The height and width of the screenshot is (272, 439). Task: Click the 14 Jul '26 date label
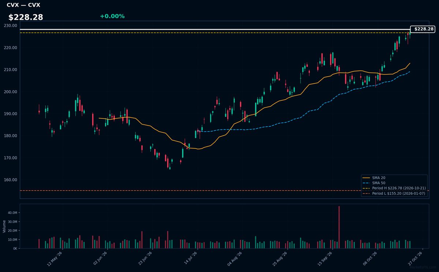[190, 258]
